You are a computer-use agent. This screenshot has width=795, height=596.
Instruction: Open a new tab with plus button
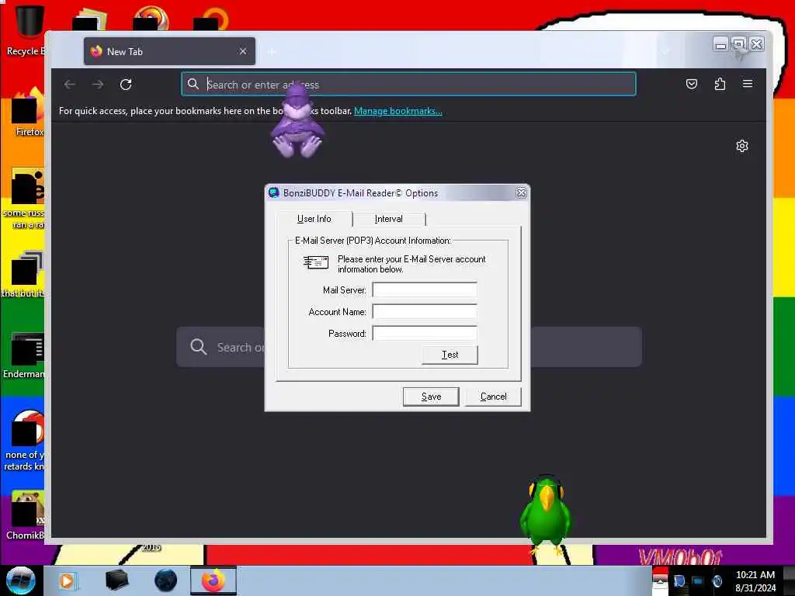[x=272, y=51]
